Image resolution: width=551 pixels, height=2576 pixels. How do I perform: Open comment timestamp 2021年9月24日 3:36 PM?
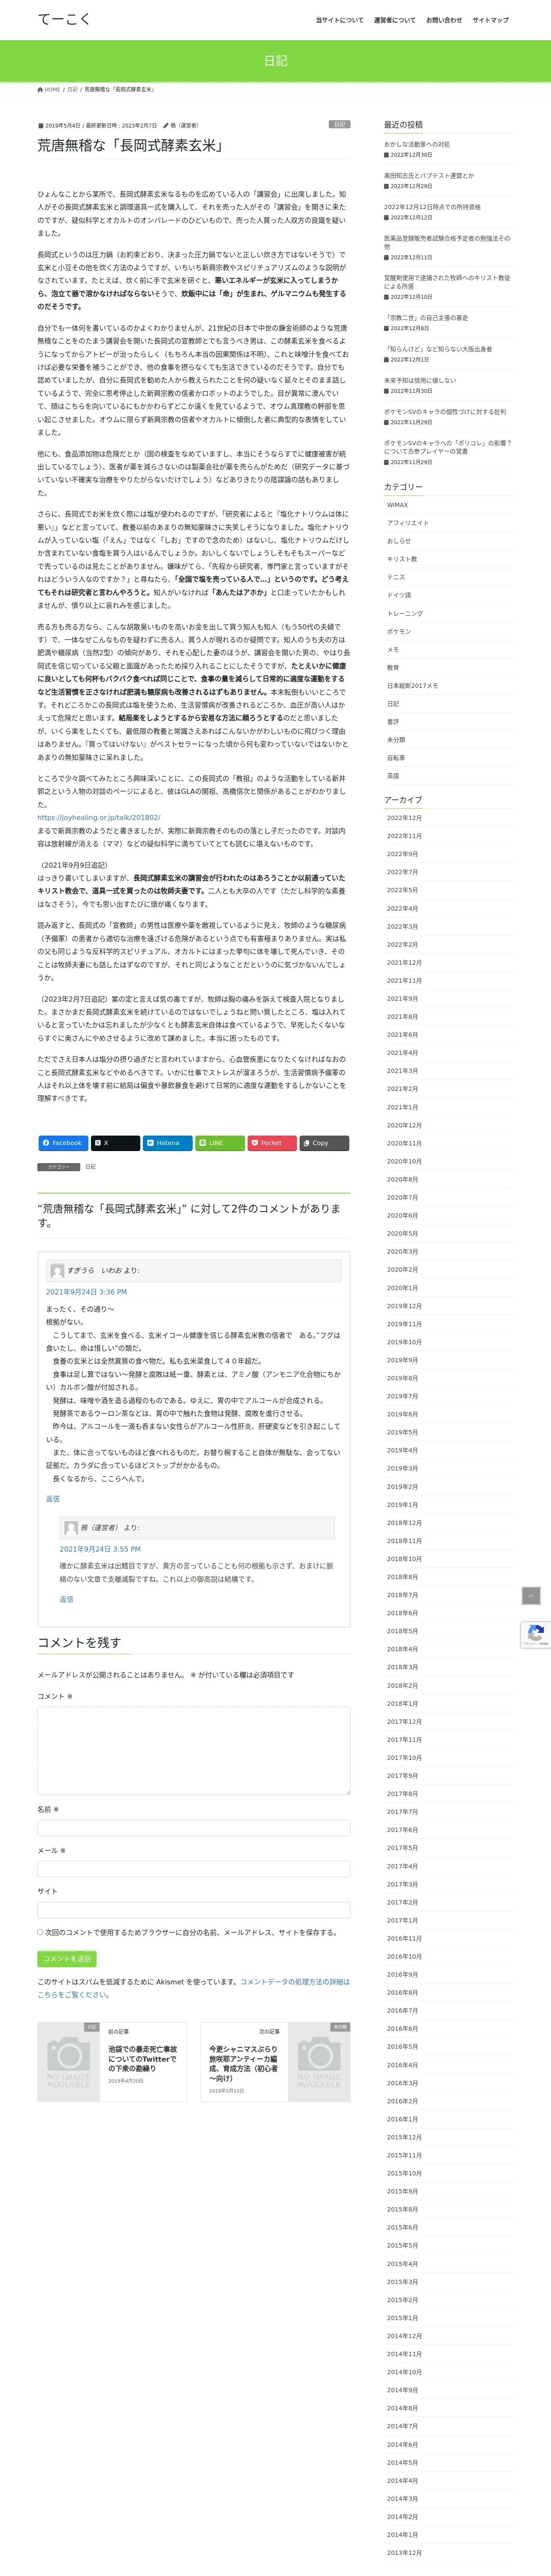click(86, 1291)
